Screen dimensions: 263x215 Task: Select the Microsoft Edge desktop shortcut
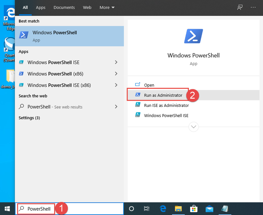9,18
